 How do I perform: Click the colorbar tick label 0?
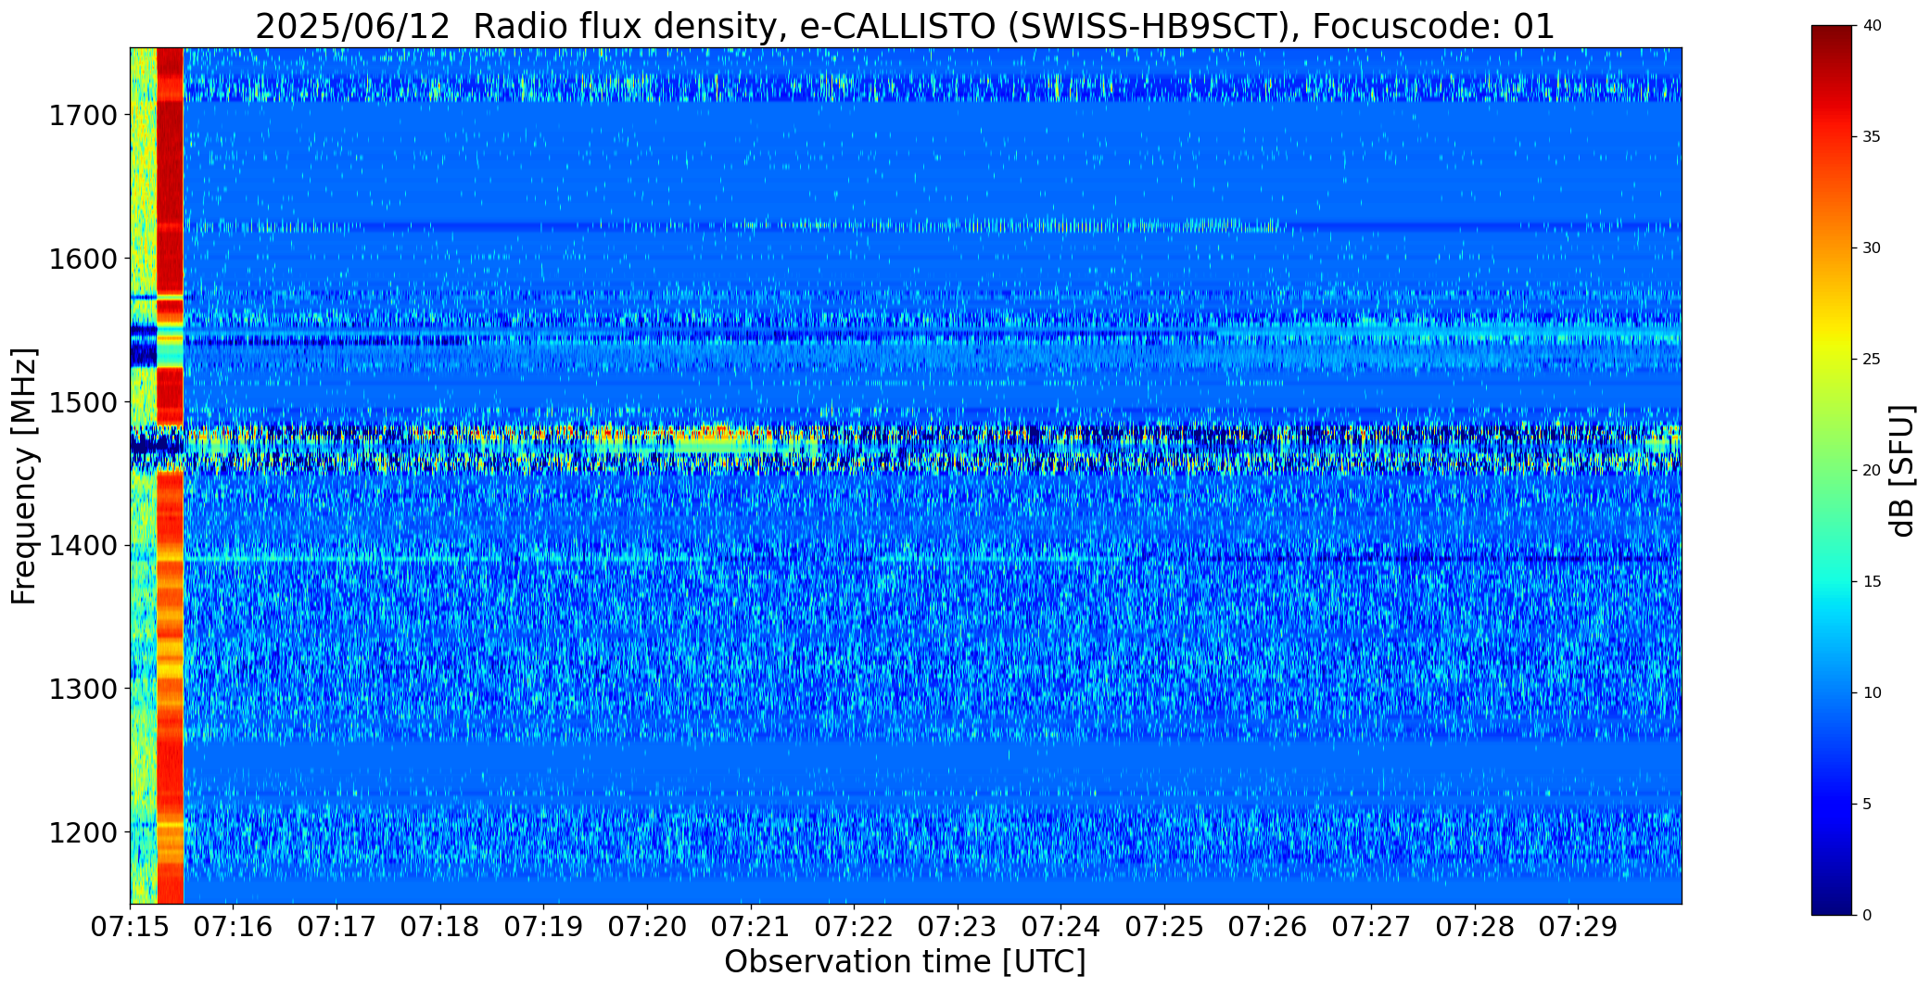(x=1867, y=916)
